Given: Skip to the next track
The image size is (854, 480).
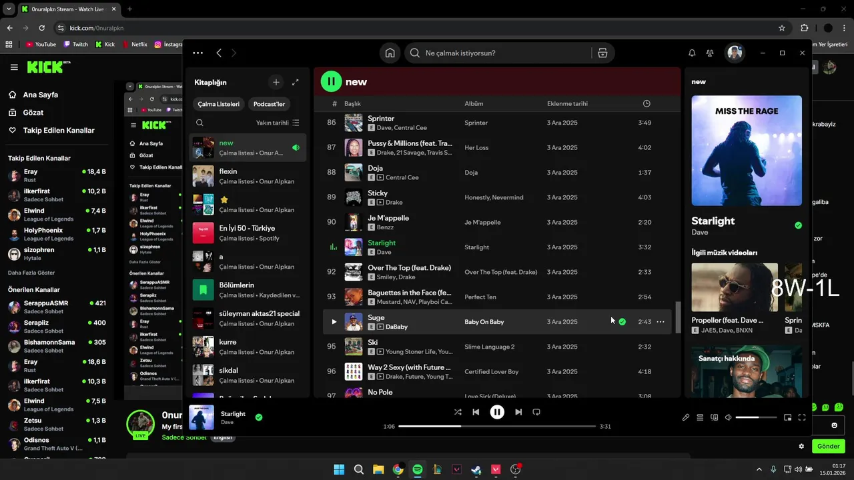Looking at the screenshot, I should (518, 412).
